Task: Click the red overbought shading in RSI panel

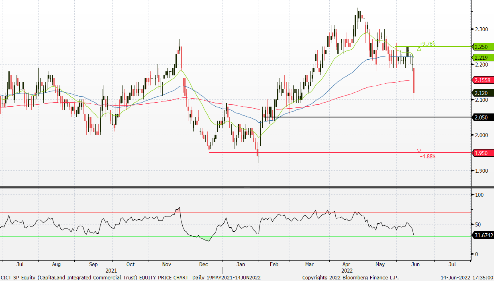Action: [x=177, y=210]
